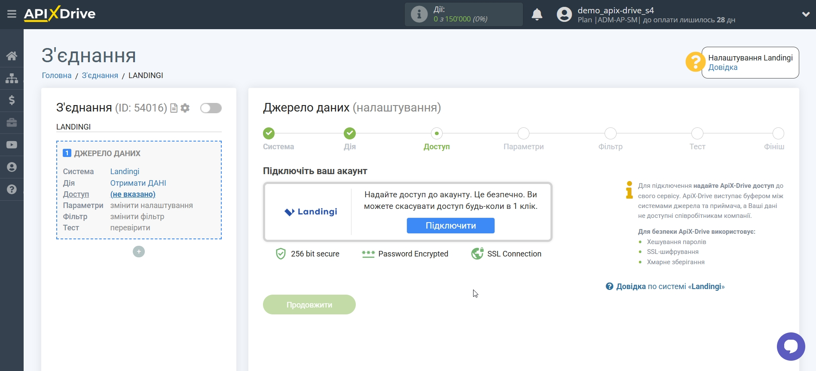Open the actions info icon
This screenshot has width=816, height=371.
419,14
